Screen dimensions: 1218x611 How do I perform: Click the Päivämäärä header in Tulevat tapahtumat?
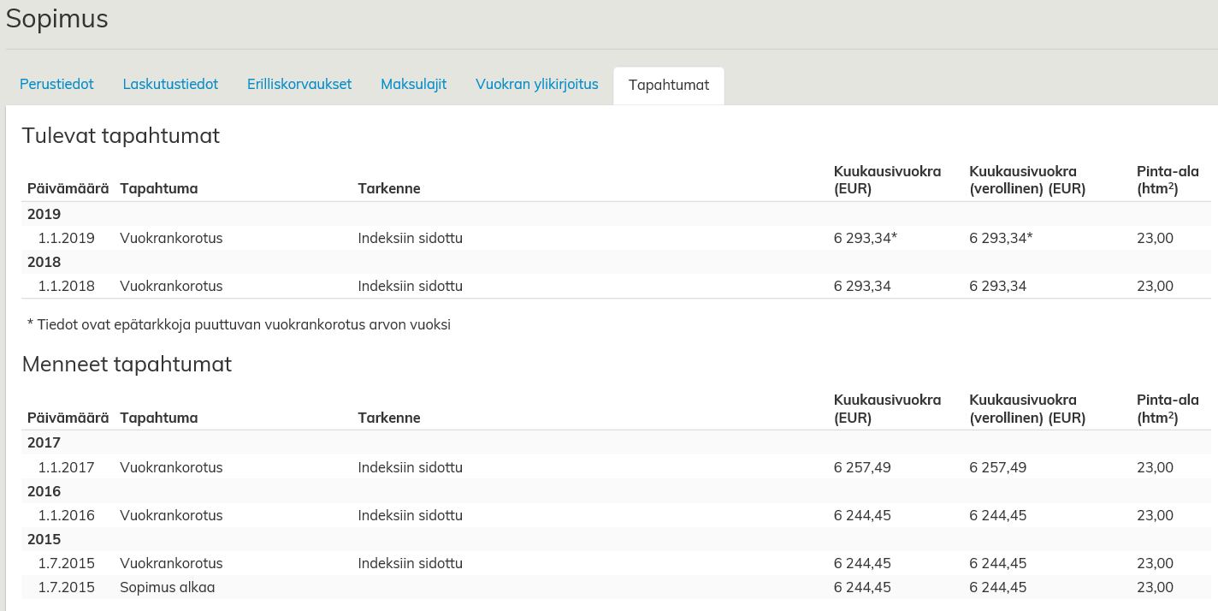[68, 188]
